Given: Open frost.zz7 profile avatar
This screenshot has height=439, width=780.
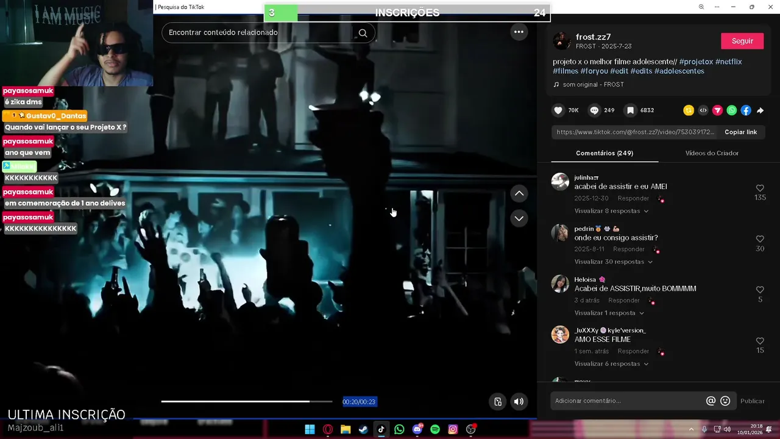Looking at the screenshot, I should pyautogui.click(x=561, y=41).
